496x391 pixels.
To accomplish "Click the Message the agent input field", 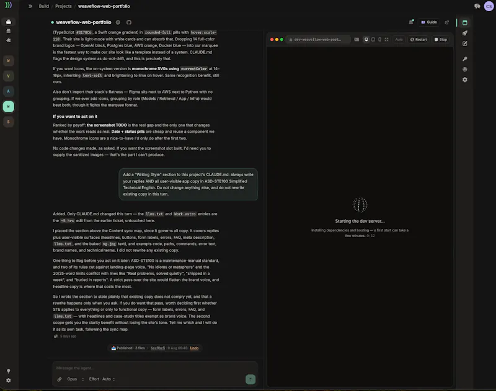I will point(155,368).
